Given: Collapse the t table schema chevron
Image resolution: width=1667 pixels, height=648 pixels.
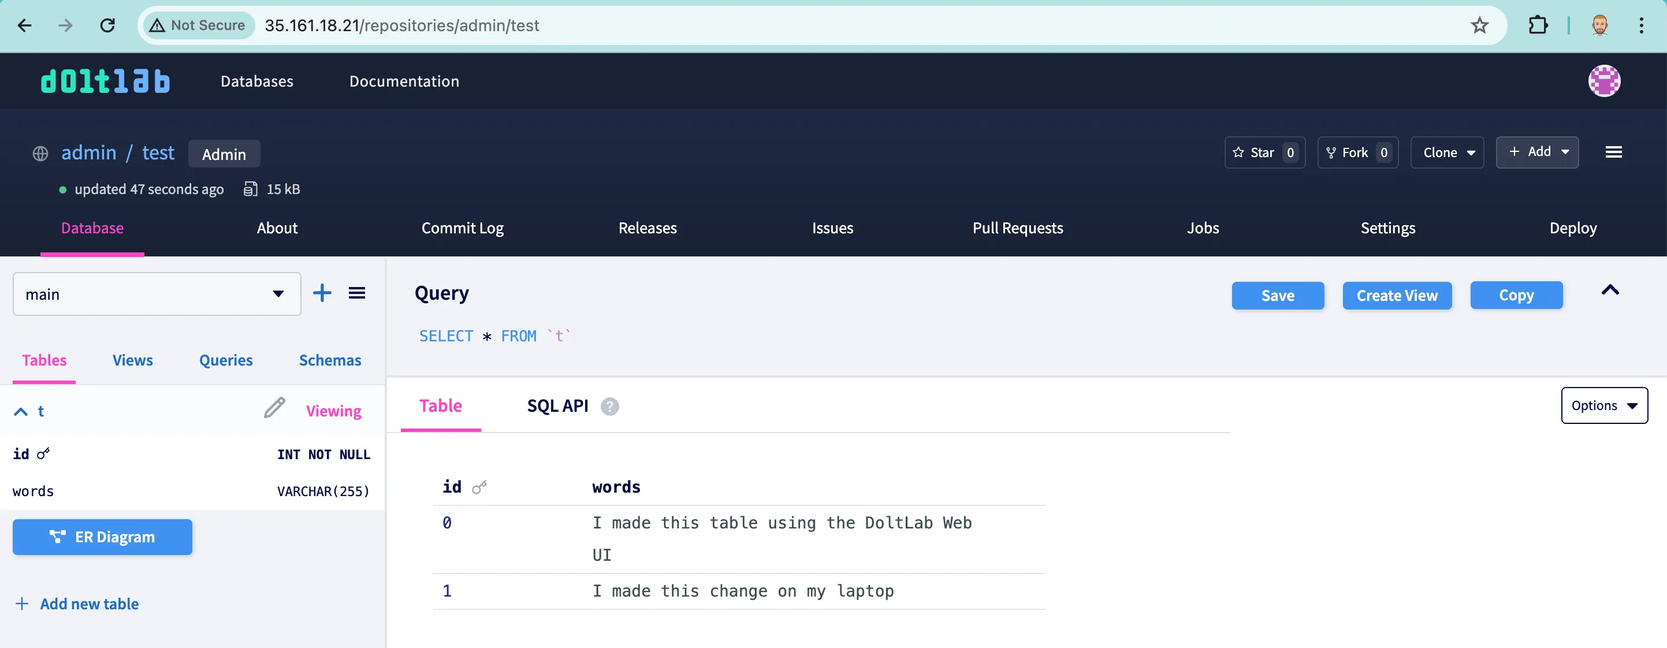Looking at the screenshot, I should [21, 412].
